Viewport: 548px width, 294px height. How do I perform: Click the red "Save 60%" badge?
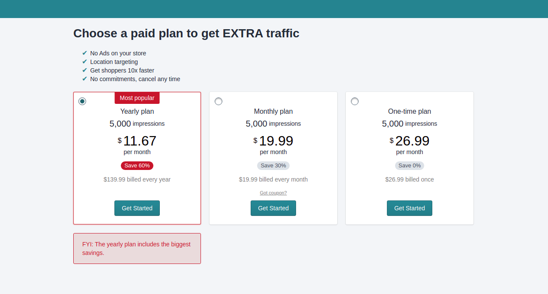[137, 166]
